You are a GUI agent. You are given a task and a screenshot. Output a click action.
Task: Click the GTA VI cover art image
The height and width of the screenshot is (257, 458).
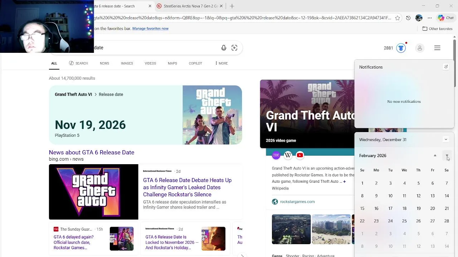212,115
